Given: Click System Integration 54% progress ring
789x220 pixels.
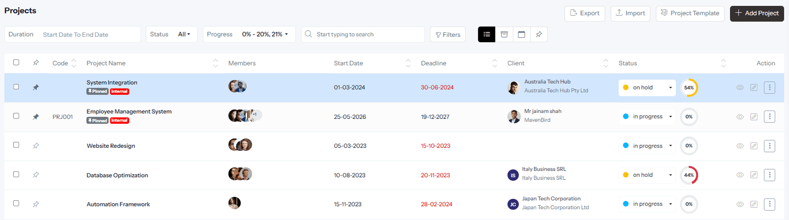Looking at the screenshot, I should pyautogui.click(x=689, y=87).
